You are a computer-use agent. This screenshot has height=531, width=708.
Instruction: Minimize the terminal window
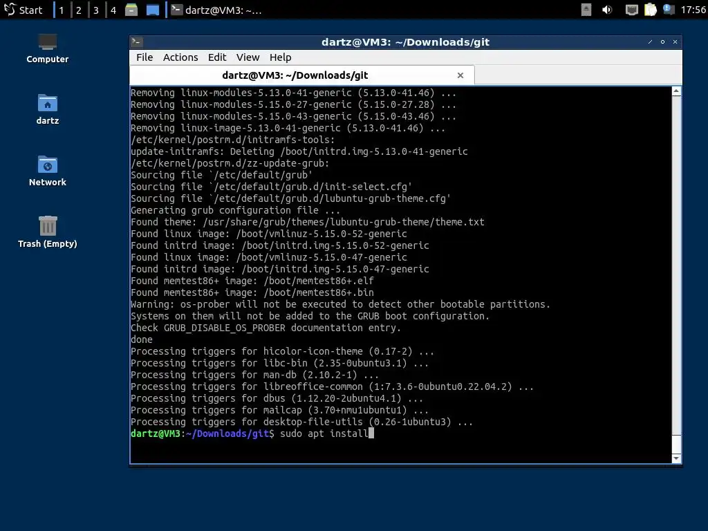(650, 42)
